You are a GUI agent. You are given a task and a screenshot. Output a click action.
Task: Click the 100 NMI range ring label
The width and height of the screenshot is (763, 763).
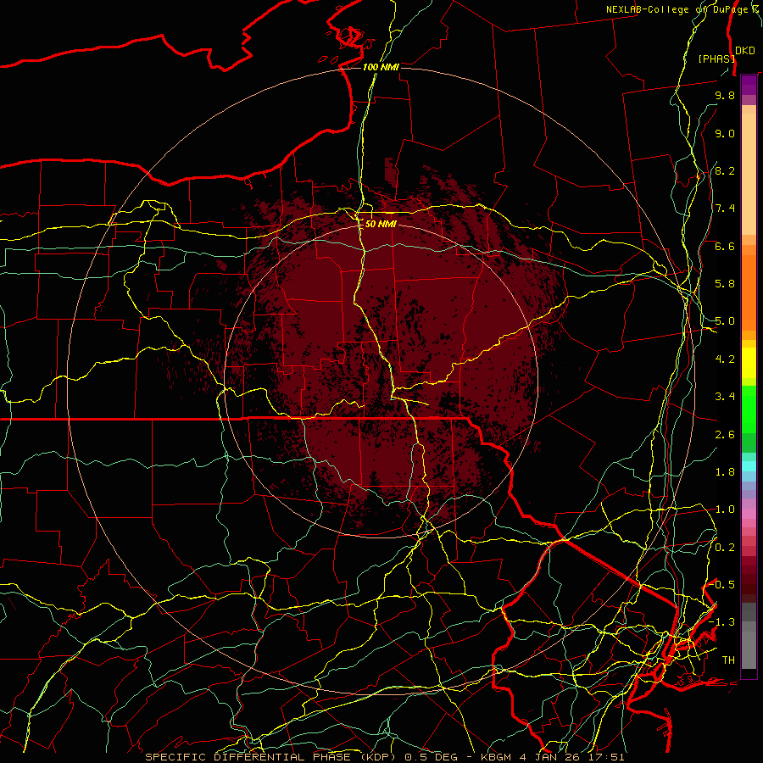point(381,67)
